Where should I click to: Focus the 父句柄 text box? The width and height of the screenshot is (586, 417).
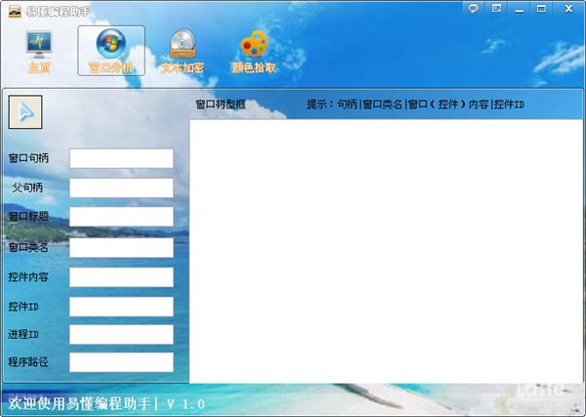[x=121, y=188]
